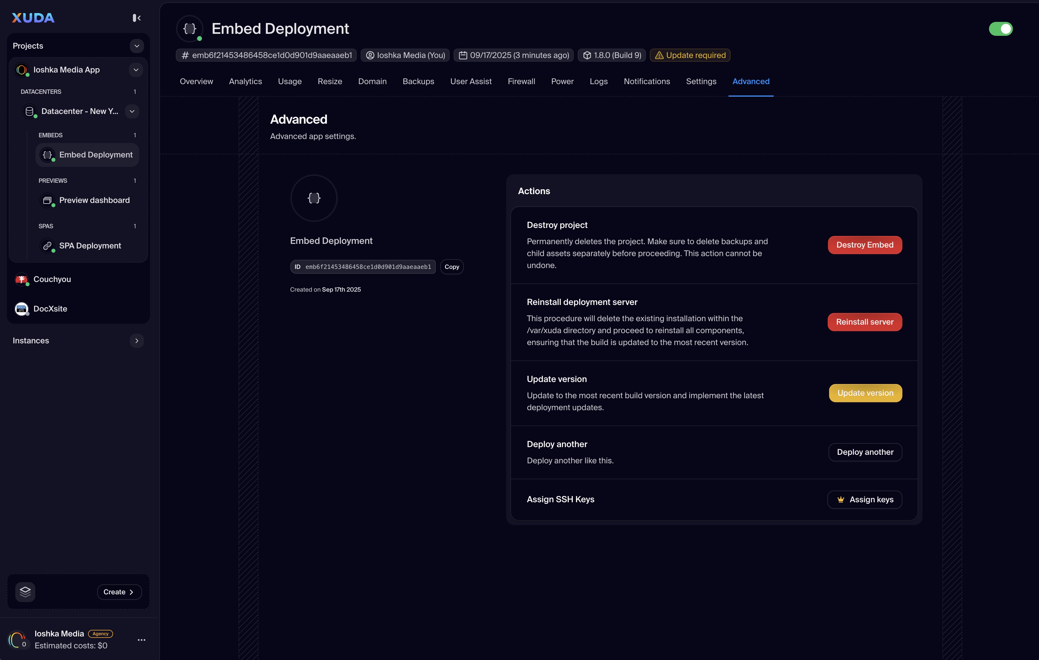Screen dimensions: 1039x660
Task: Expand the Instances section arrow
Action: click(137, 341)
